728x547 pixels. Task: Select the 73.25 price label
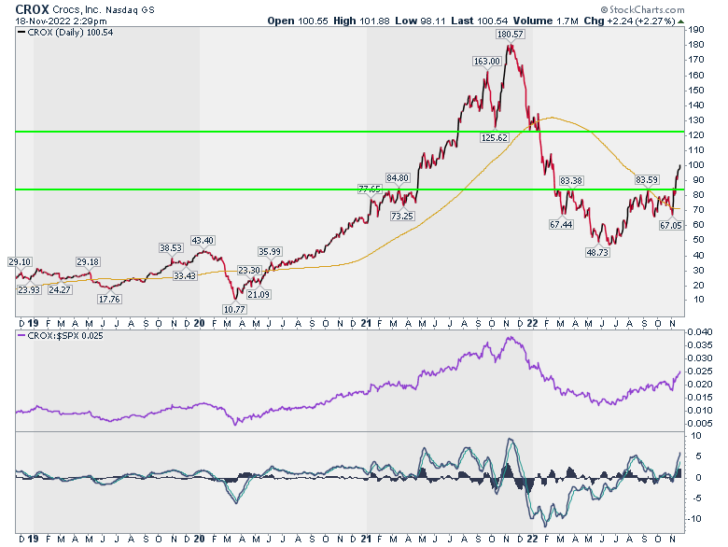click(402, 216)
